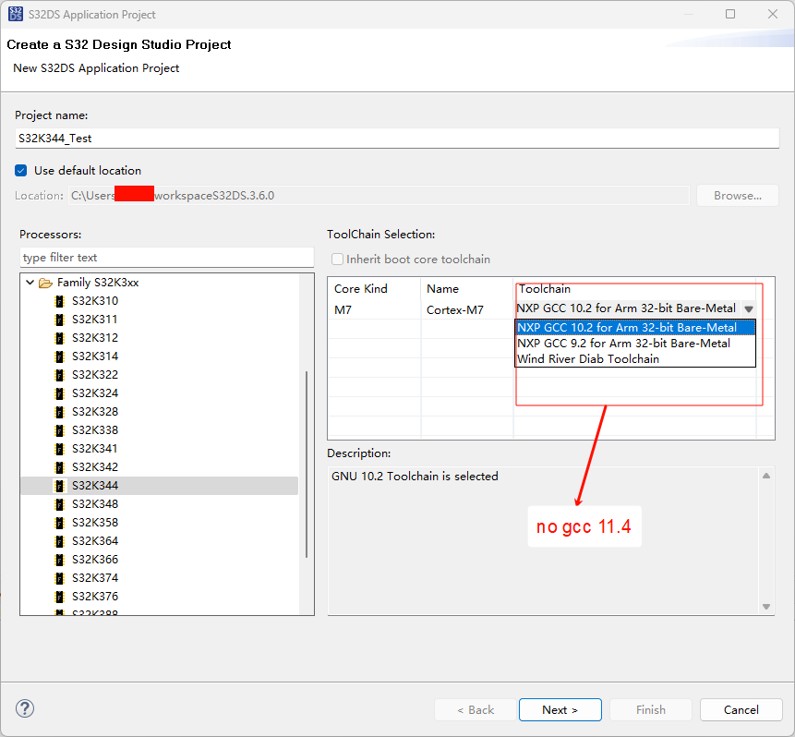Choose Wind River Diab Toolchain option
795x737 pixels.
pos(634,359)
